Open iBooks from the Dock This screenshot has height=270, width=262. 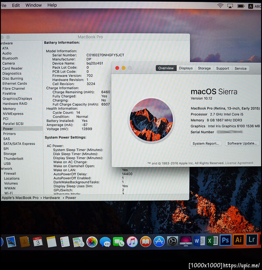(x=145, y=242)
